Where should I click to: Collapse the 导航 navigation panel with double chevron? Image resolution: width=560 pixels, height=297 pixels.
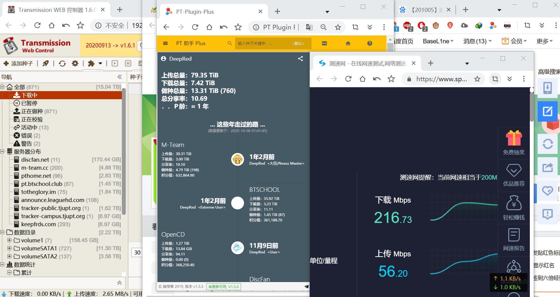(x=120, y=77)
